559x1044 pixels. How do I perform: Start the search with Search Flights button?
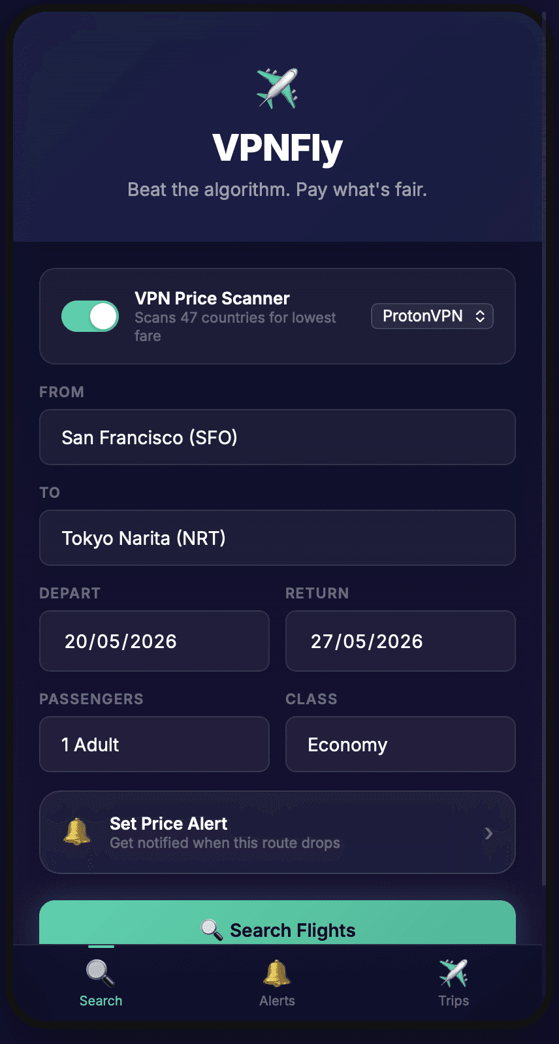pos(278,922)
